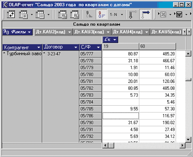Viewport: 193px width, 157px height.
Task: Select row header 05/779
Action: 90,68
